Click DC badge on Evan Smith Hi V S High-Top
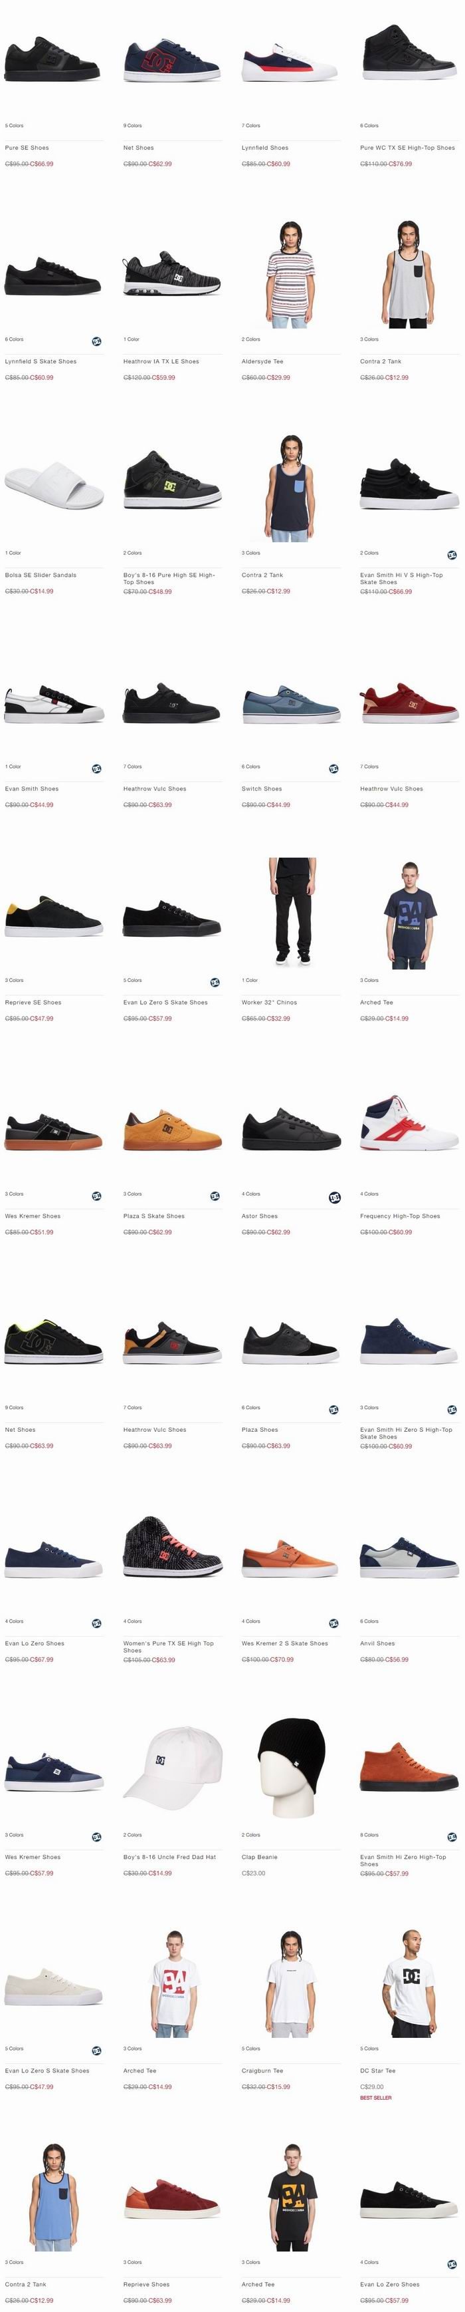The image size is (465, 2312). [452, 555]
